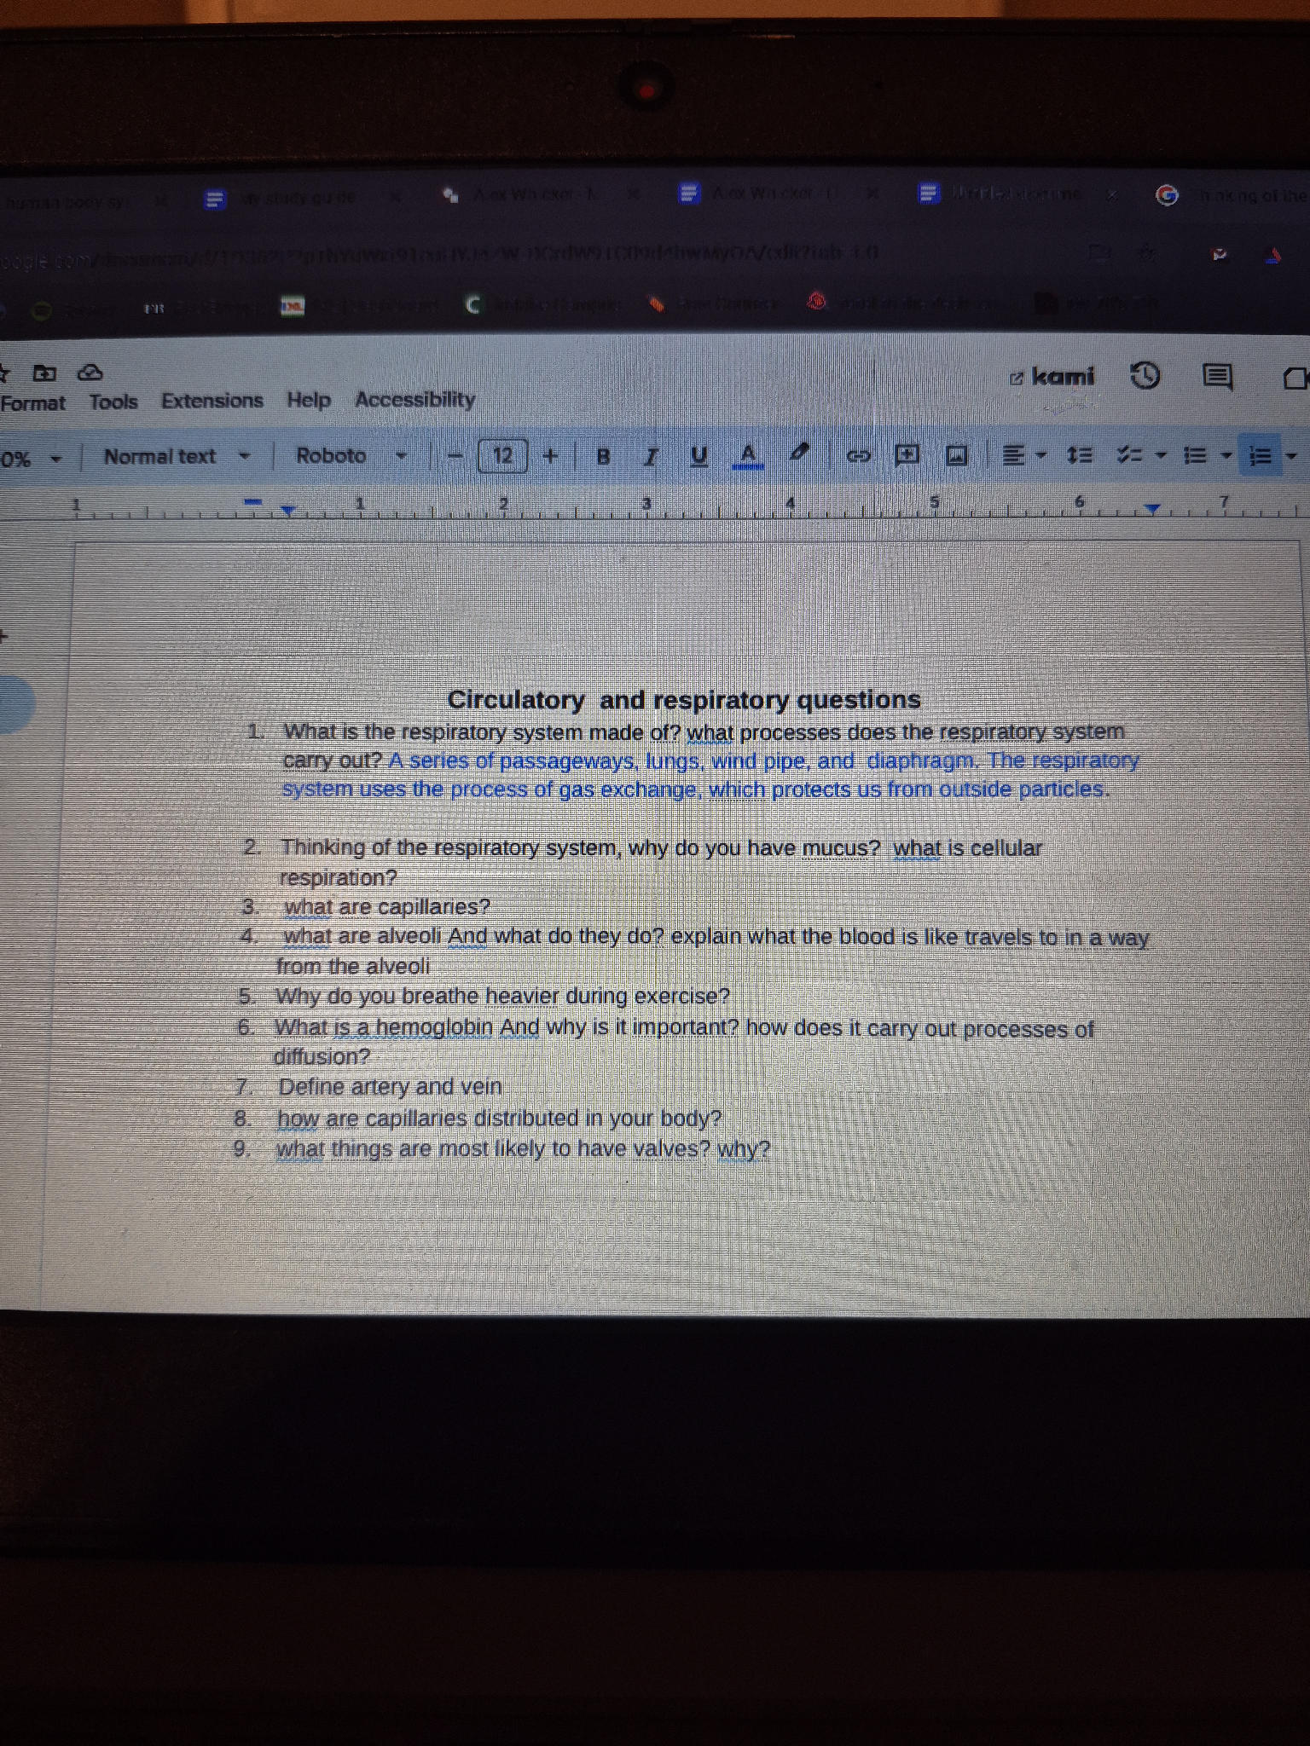1310x1746 pixels.
Task: Toggle italic formatting
Action: pyautogui.click(x=651, y=456)
